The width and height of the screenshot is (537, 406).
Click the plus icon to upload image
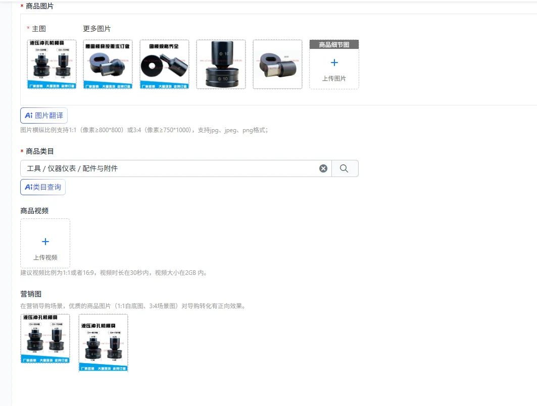[x=334, y=63]
